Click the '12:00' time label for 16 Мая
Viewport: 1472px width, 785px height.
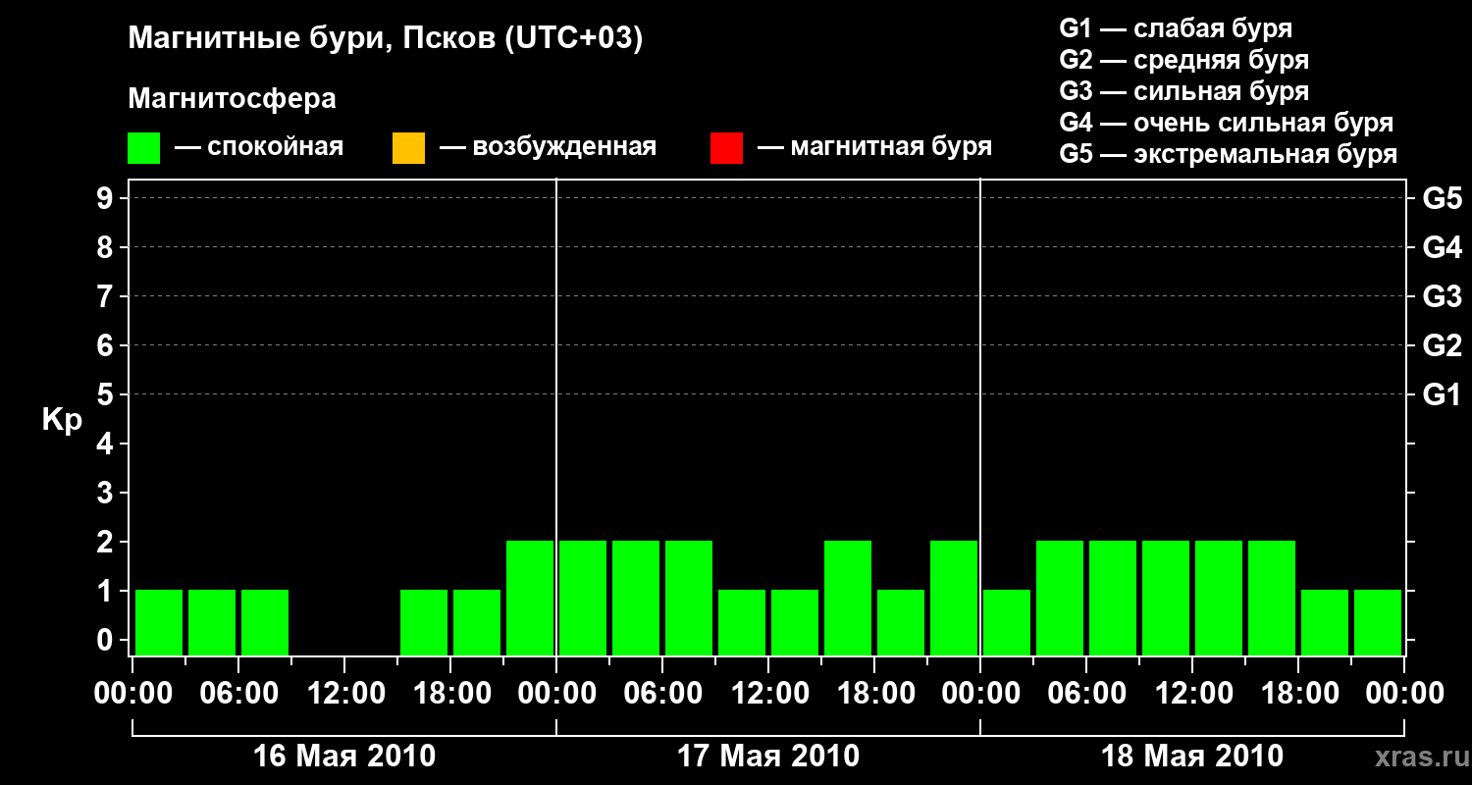[344, 694]
